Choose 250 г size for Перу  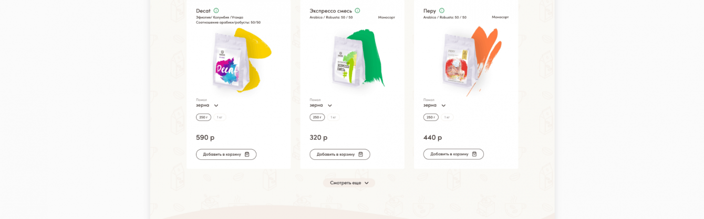(x=431, y=117)
